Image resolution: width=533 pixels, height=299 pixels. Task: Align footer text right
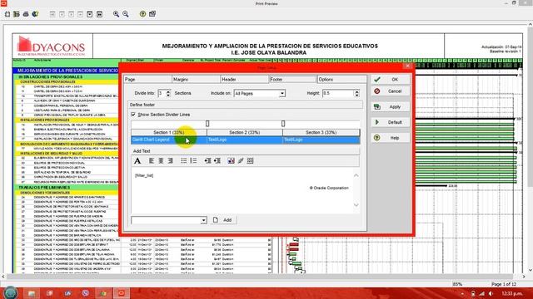[x=170, y=160]
